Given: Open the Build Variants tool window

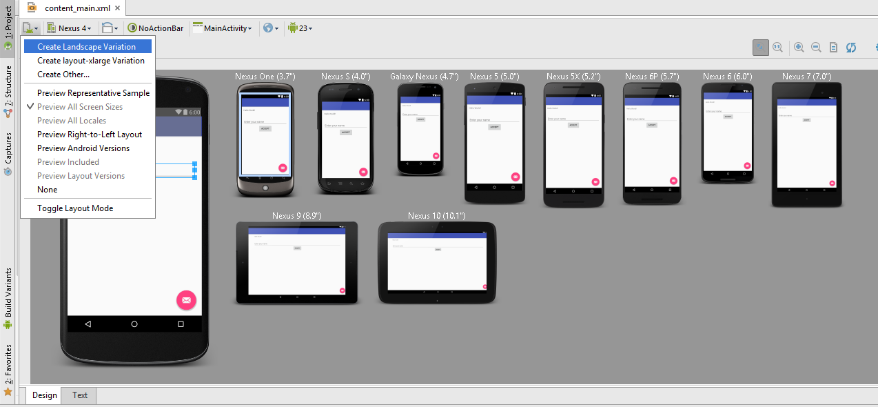Looking at the screenshot, I should click(x=8, y=298).
